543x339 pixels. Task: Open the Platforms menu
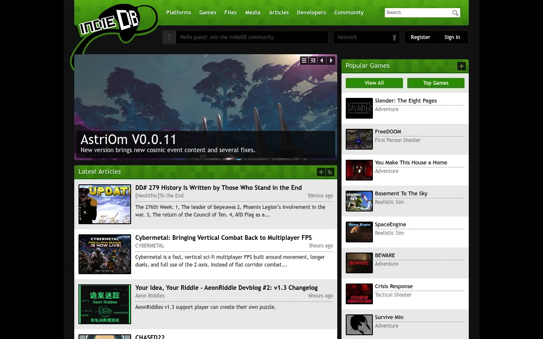coord(179,13)
